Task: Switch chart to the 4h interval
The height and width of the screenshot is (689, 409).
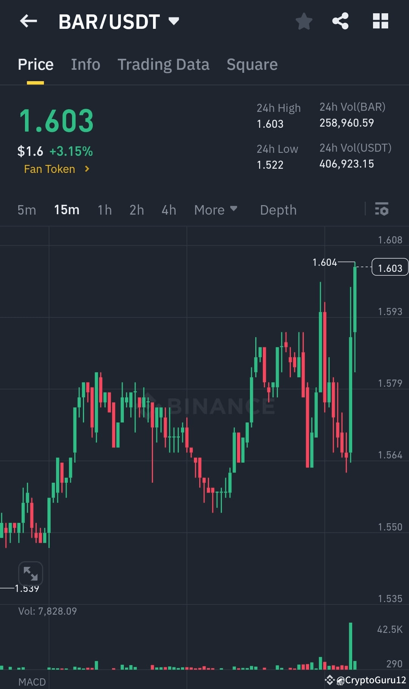Action: [169, 210]
